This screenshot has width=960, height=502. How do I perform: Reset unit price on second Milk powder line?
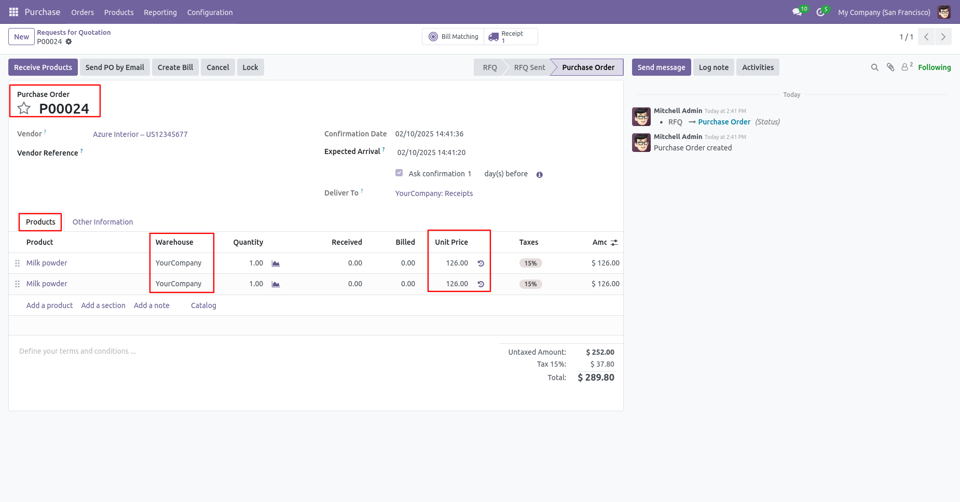coord(481,284)
